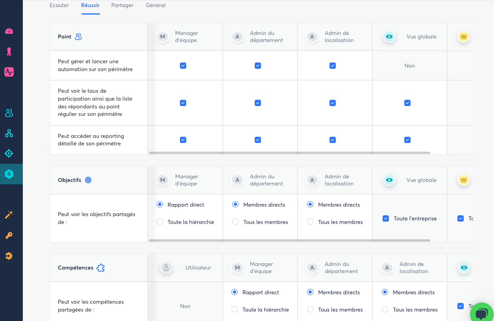Viewport: 494px width, 321px height.
Task: Uncheck Manager d'équipe automation permission checkbox
Action: 183,66
